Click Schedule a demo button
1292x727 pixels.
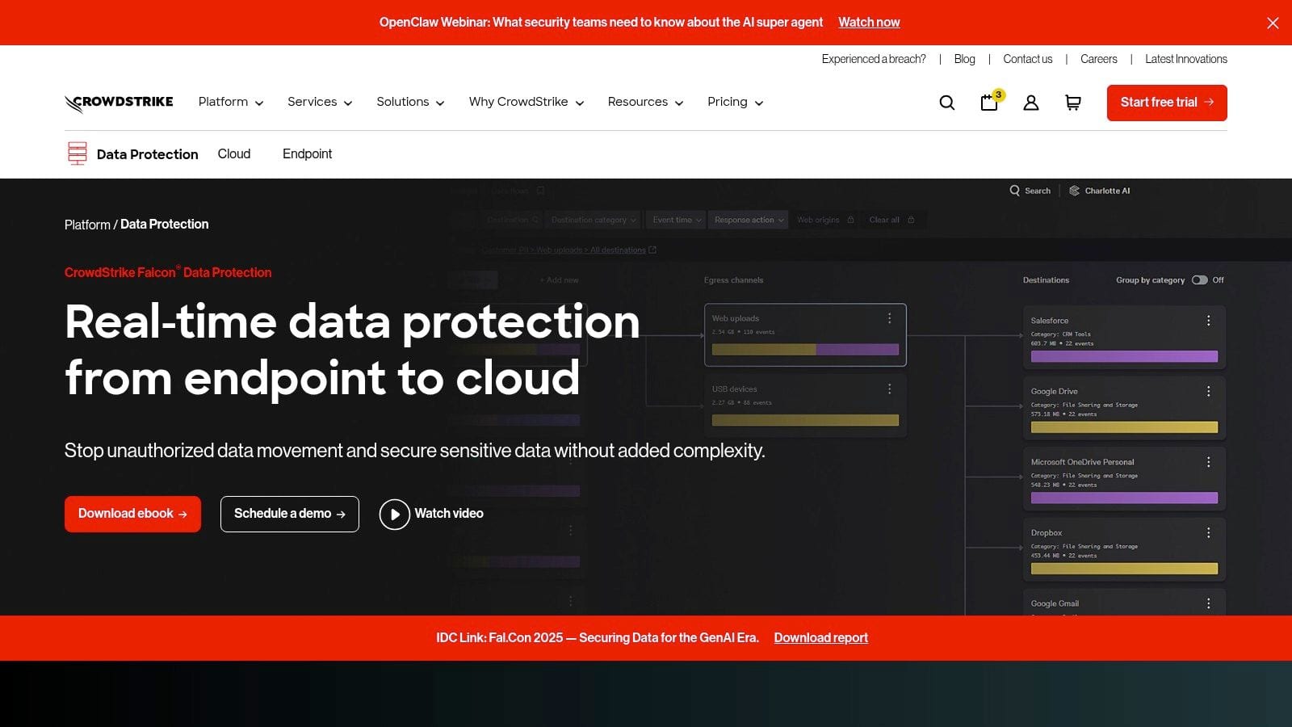[x=290, y=514]
